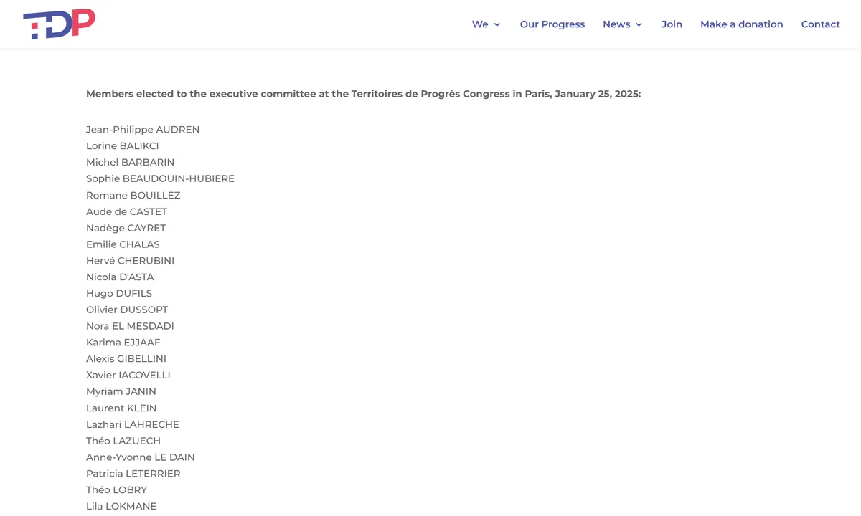Click the TDP logo in the header

[59, 24]
